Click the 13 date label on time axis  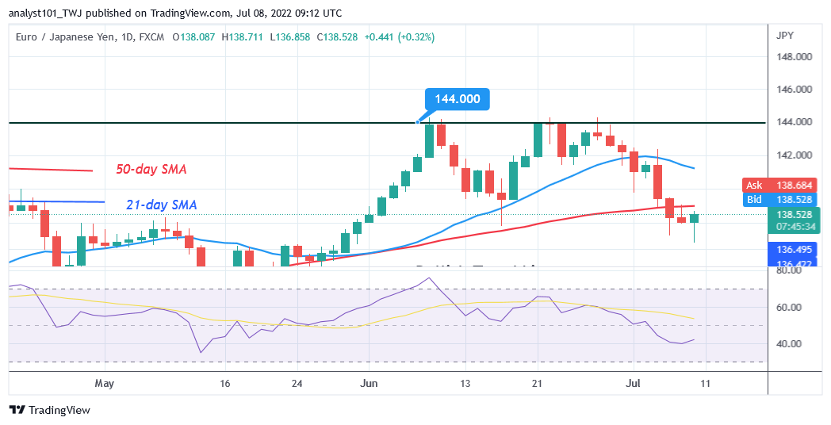465,383
